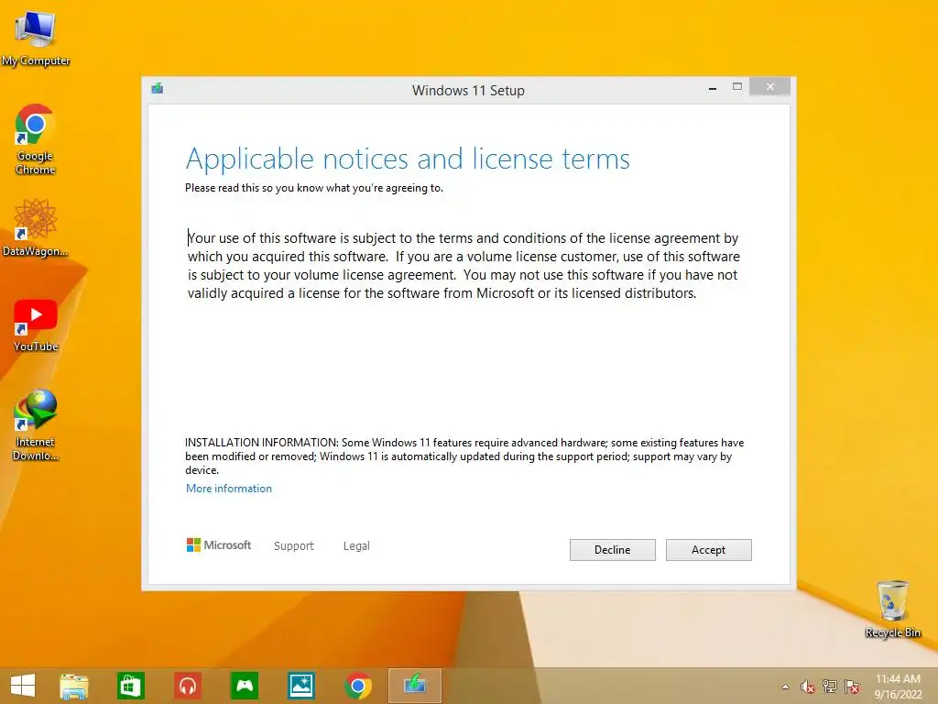Viewport: 938px width, 704px height.
Task: Click the Applicable notices and license terms heading
Action: [408, 159]
